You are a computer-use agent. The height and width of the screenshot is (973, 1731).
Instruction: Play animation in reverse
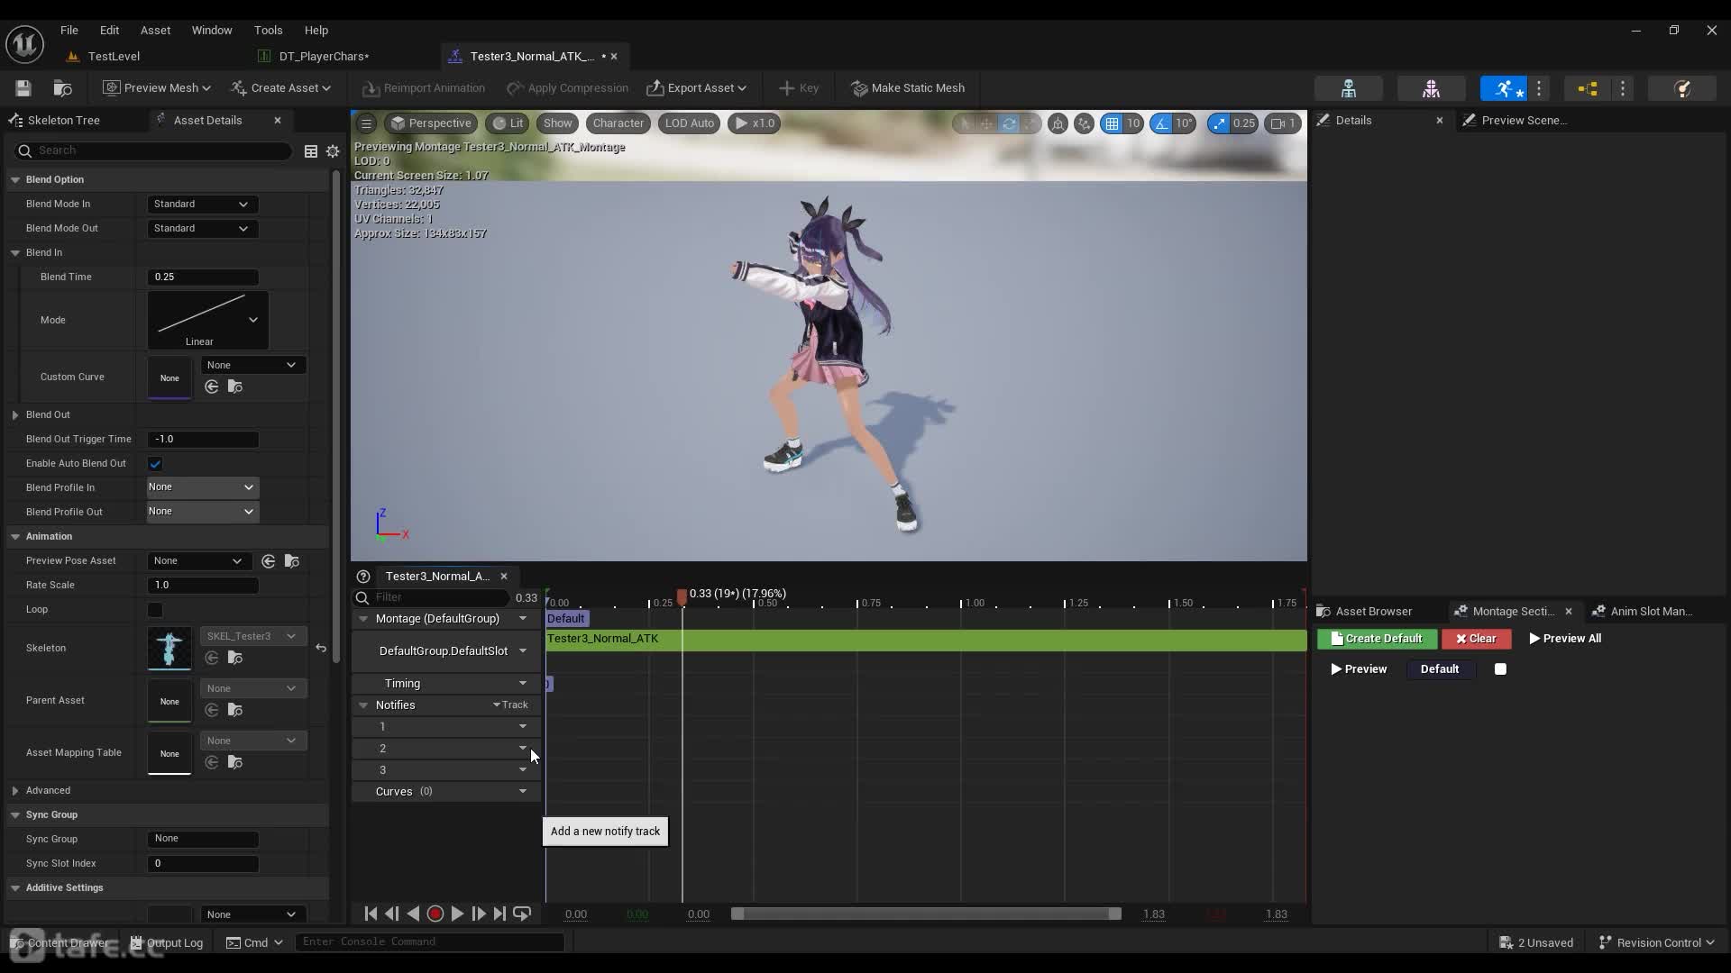pyautogui.click(x=413, y=914)
